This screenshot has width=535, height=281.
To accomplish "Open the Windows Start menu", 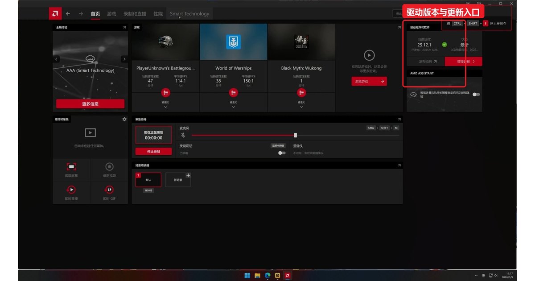I will (x=247, y=276).
